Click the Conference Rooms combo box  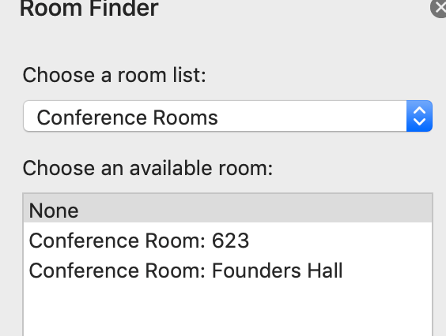(228, 116)
